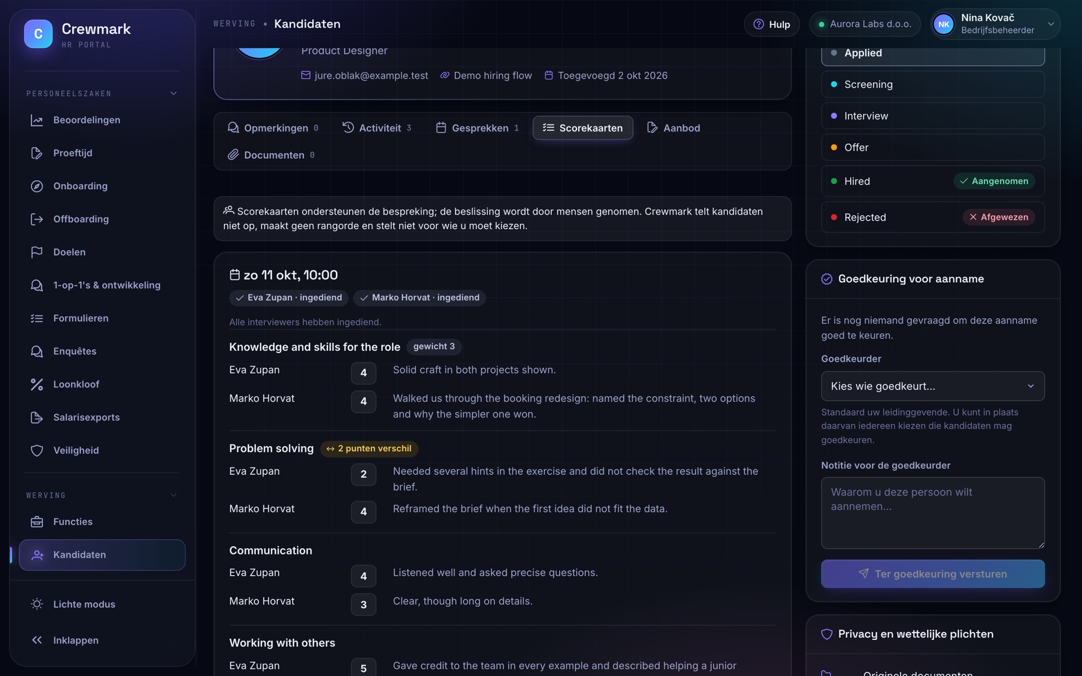
Task: Select the Screening pipeline stage
Action: [x=933, y=84]
